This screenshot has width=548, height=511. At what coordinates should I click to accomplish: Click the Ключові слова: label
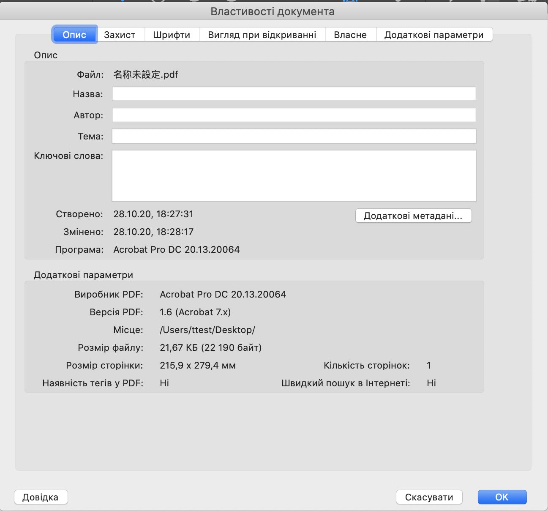coord(68,156)
